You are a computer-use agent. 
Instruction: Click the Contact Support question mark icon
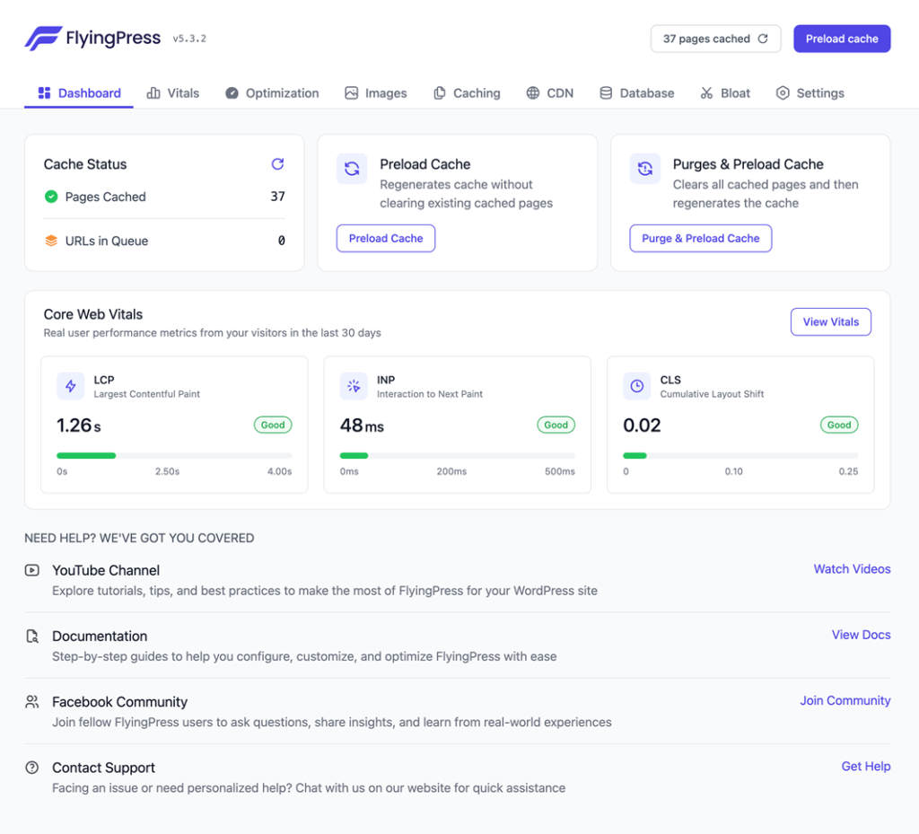point(31,767)
